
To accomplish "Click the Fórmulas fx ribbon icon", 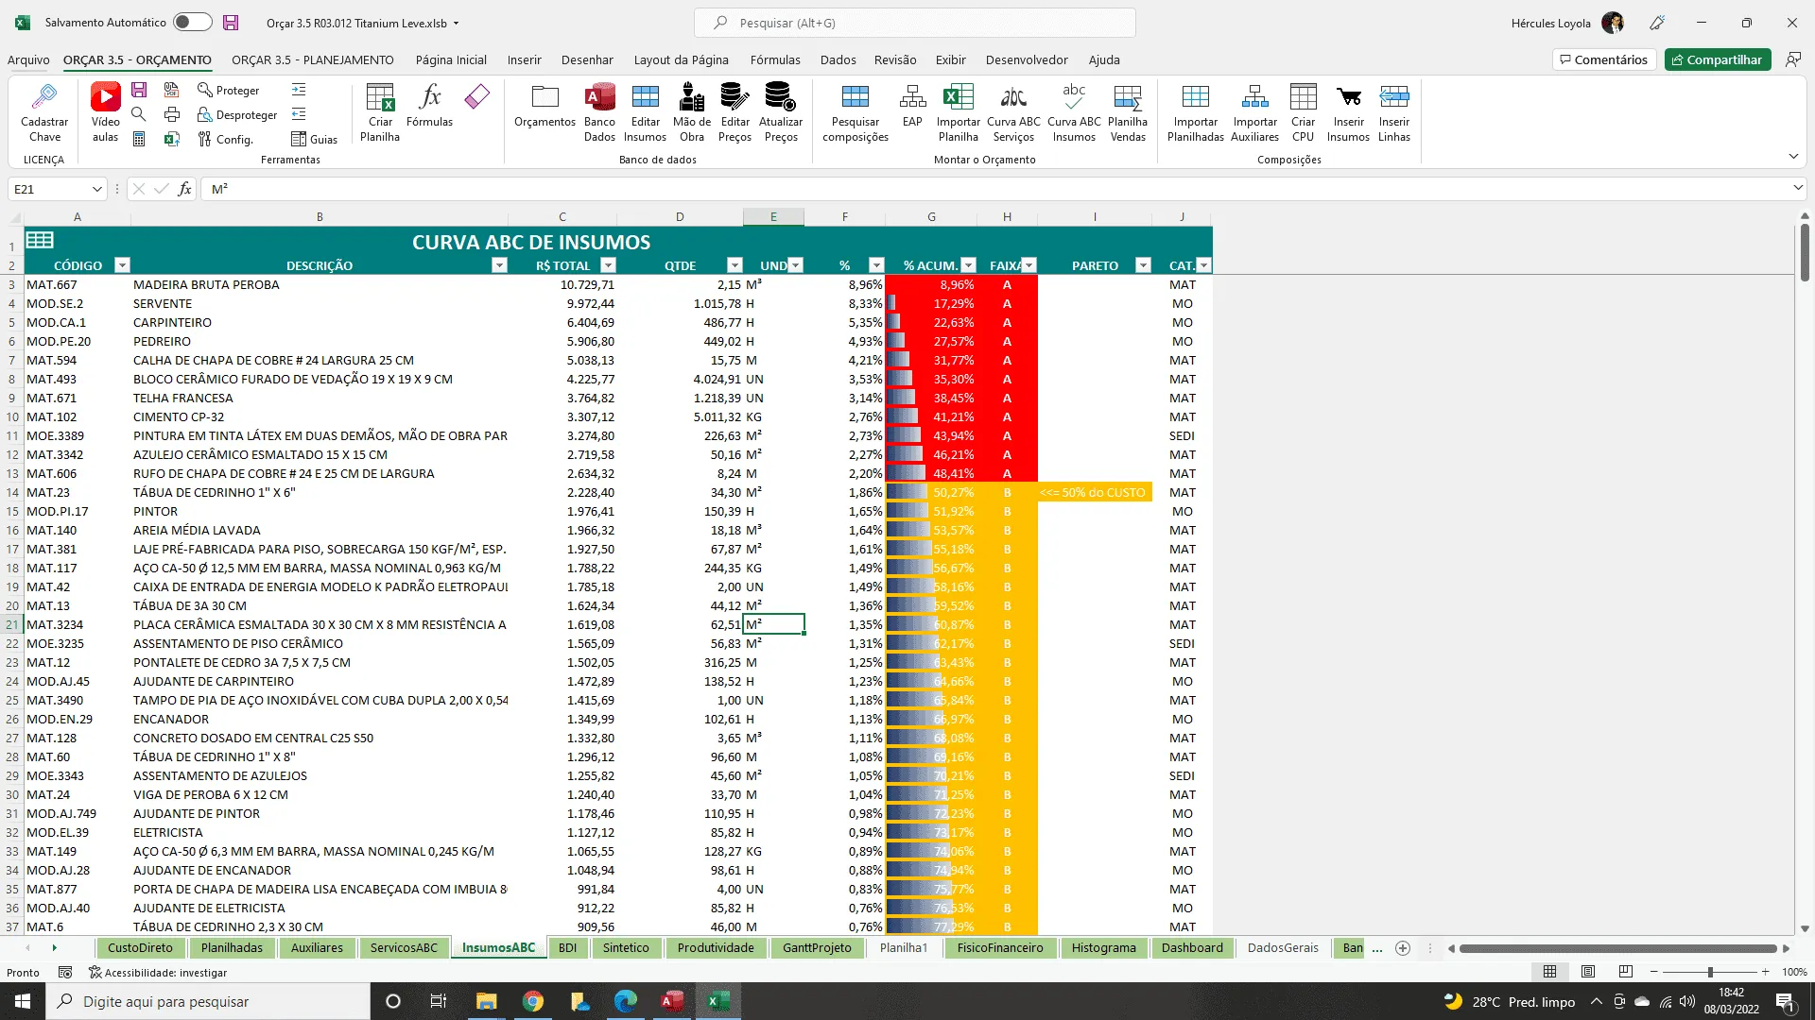I will click(430, 96).
